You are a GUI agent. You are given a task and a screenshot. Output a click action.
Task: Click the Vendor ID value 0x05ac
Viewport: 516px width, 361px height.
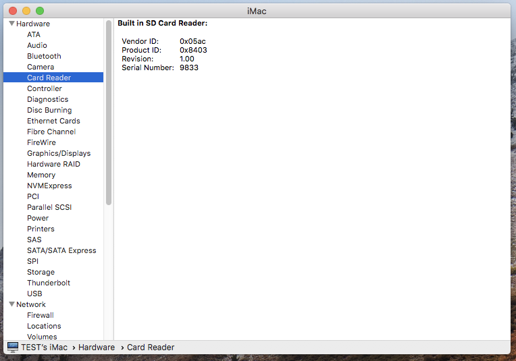point(192,41)
